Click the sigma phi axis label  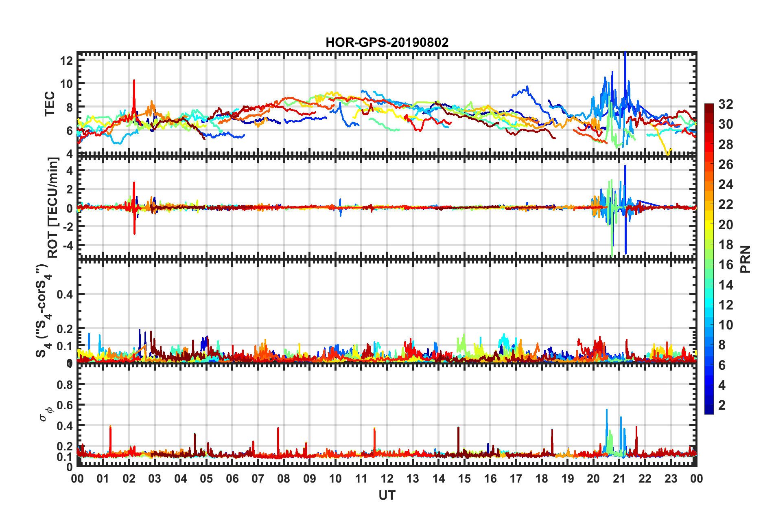pos(46,414)
